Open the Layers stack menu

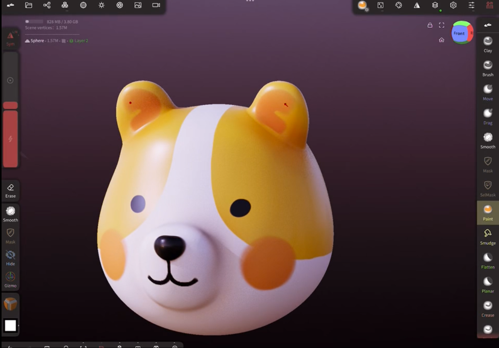tap(435, 5)
